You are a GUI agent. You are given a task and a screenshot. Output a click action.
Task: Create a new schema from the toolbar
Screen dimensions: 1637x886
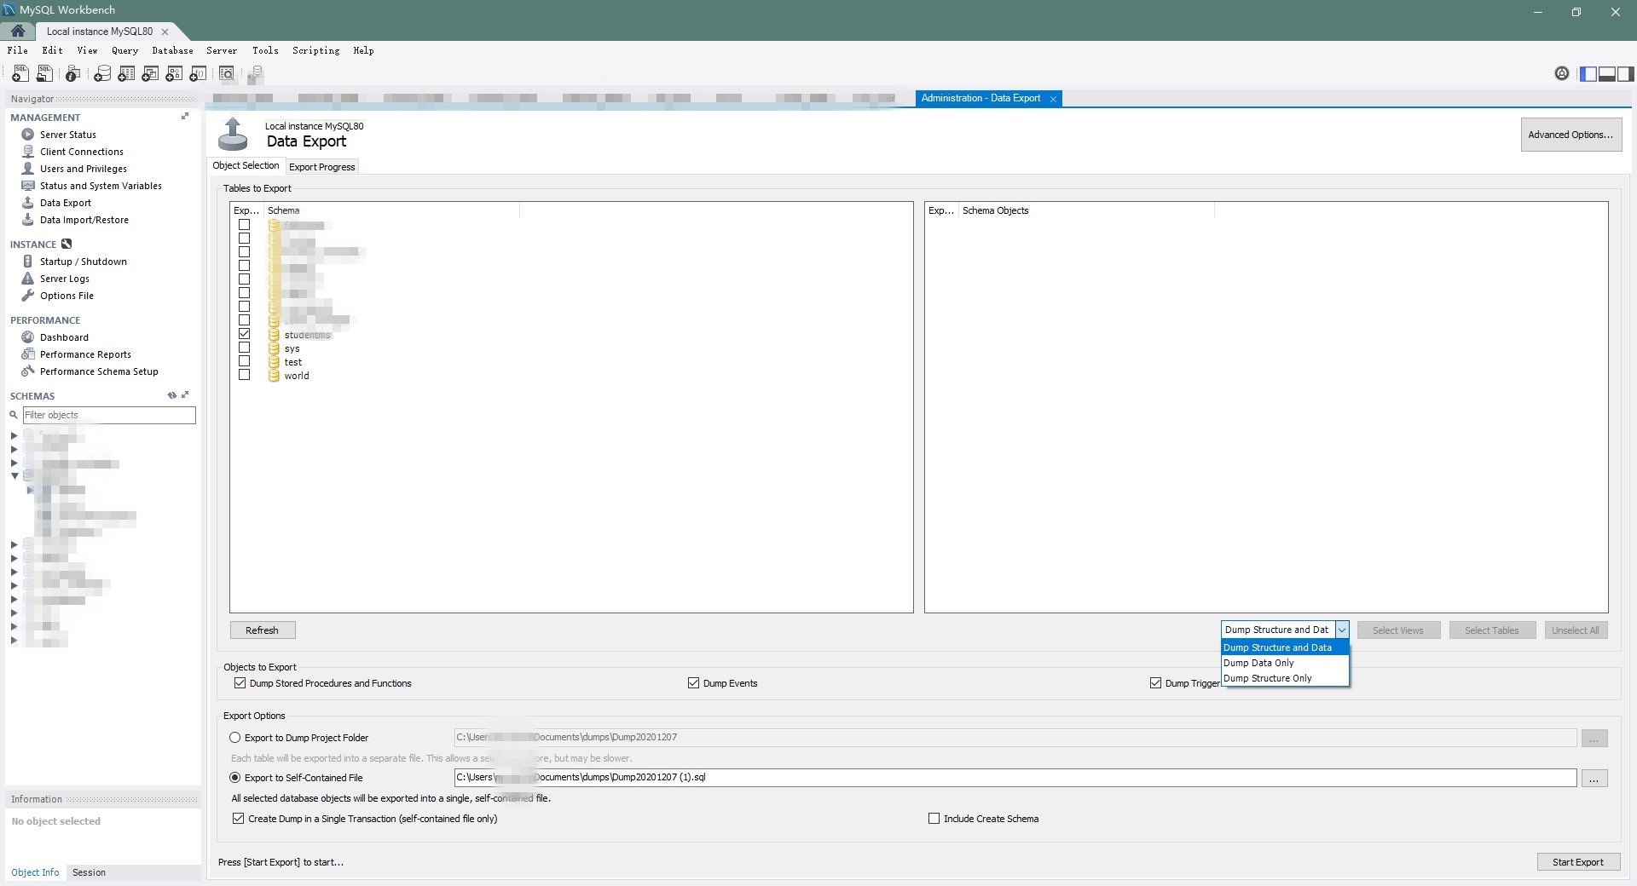point(102,74)
